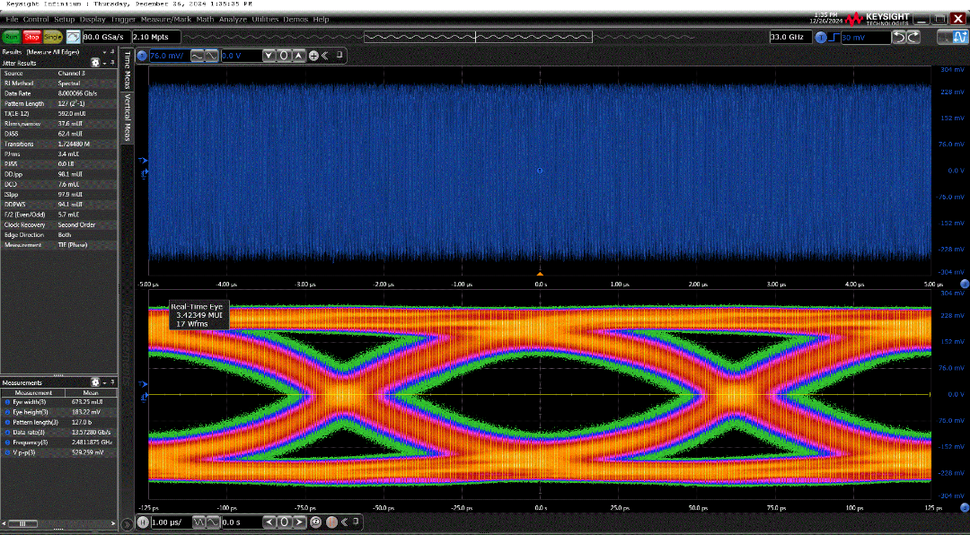Image resolution: width=970 pixels, height=535 pixels.
Task: Open the Measurements panel dropdown arrow
Action: click(104, 383)
